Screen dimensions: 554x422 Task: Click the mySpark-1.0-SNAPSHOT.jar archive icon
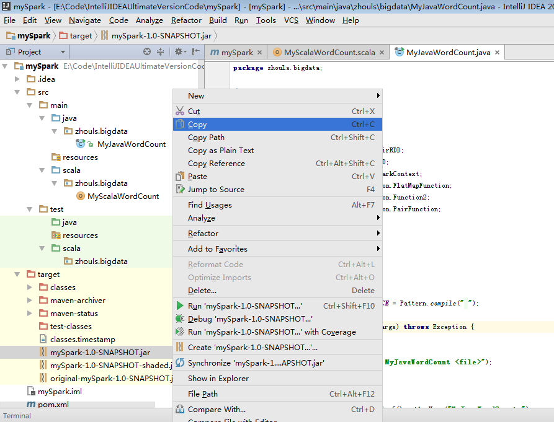[x=43, y=352]
